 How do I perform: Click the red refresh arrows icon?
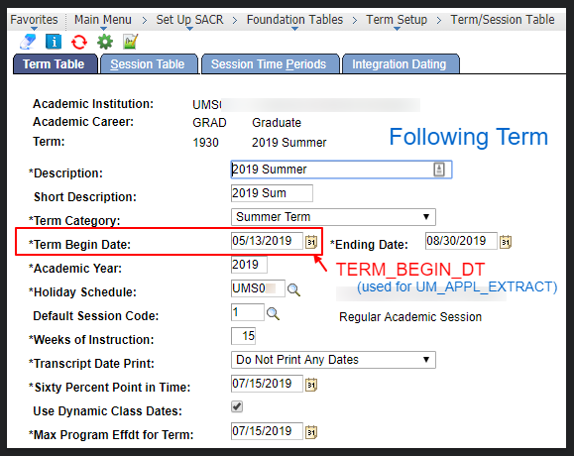click(x=79, y=42)
